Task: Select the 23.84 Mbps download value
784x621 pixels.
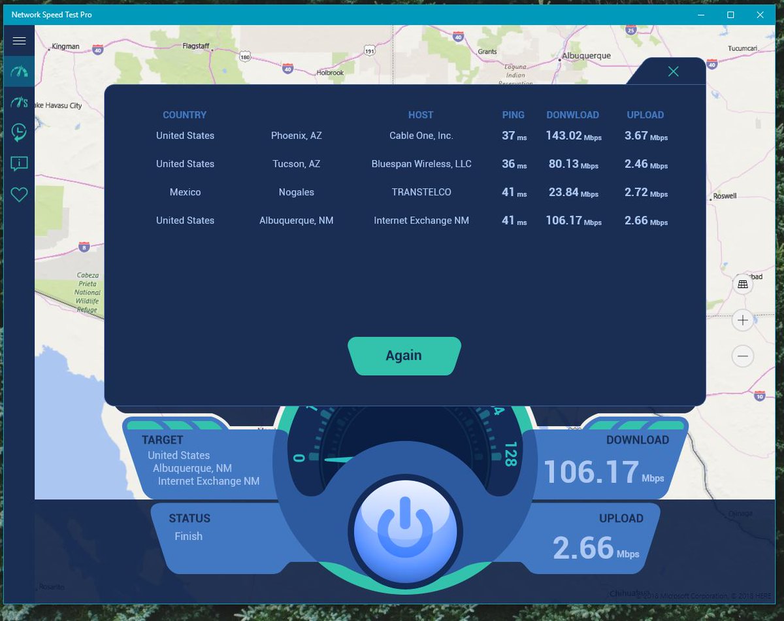Action: tap(574, 192)
